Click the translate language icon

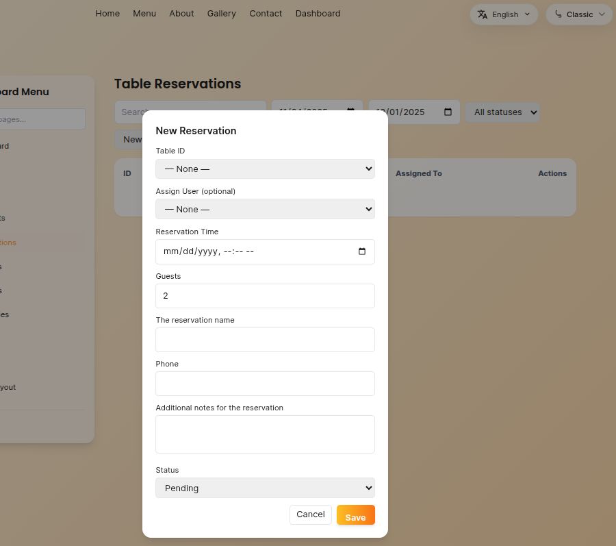[483, 14]
